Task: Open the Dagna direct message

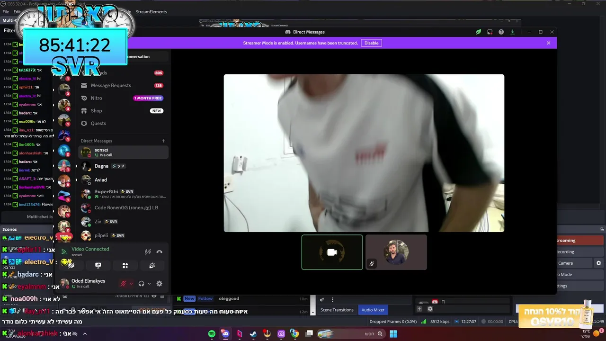Action: pos(123,166)
